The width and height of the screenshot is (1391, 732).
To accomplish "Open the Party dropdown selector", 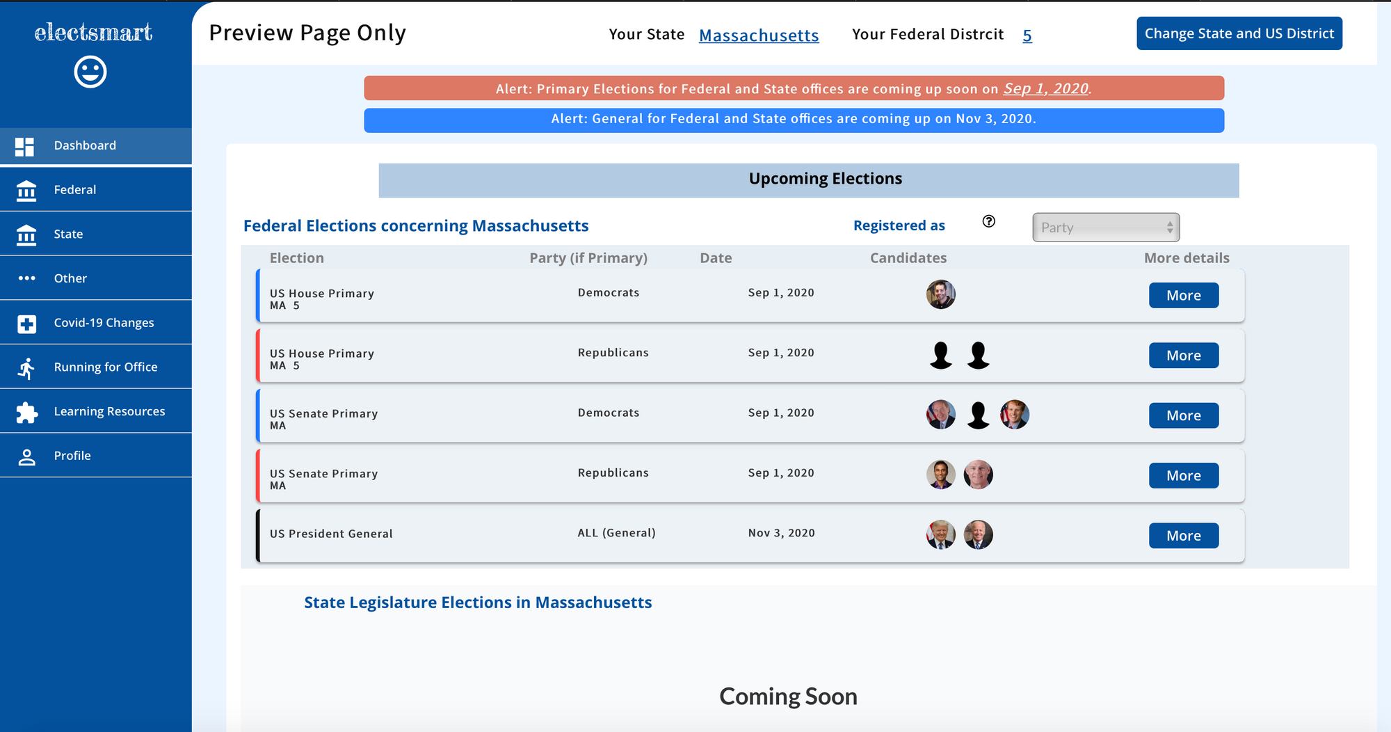I will [x=1105, y=228].
